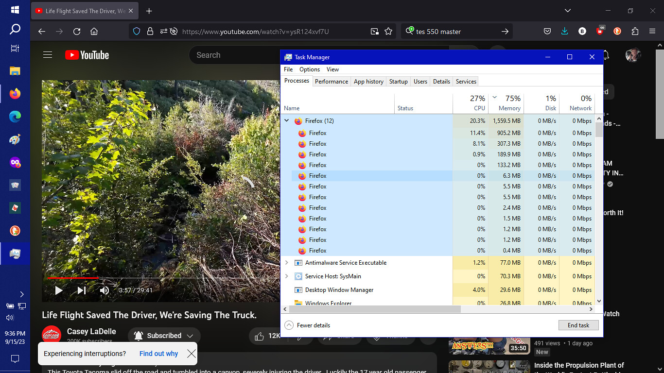Skip to next video
The image size is (664, 373).
(x=82, y=290)
